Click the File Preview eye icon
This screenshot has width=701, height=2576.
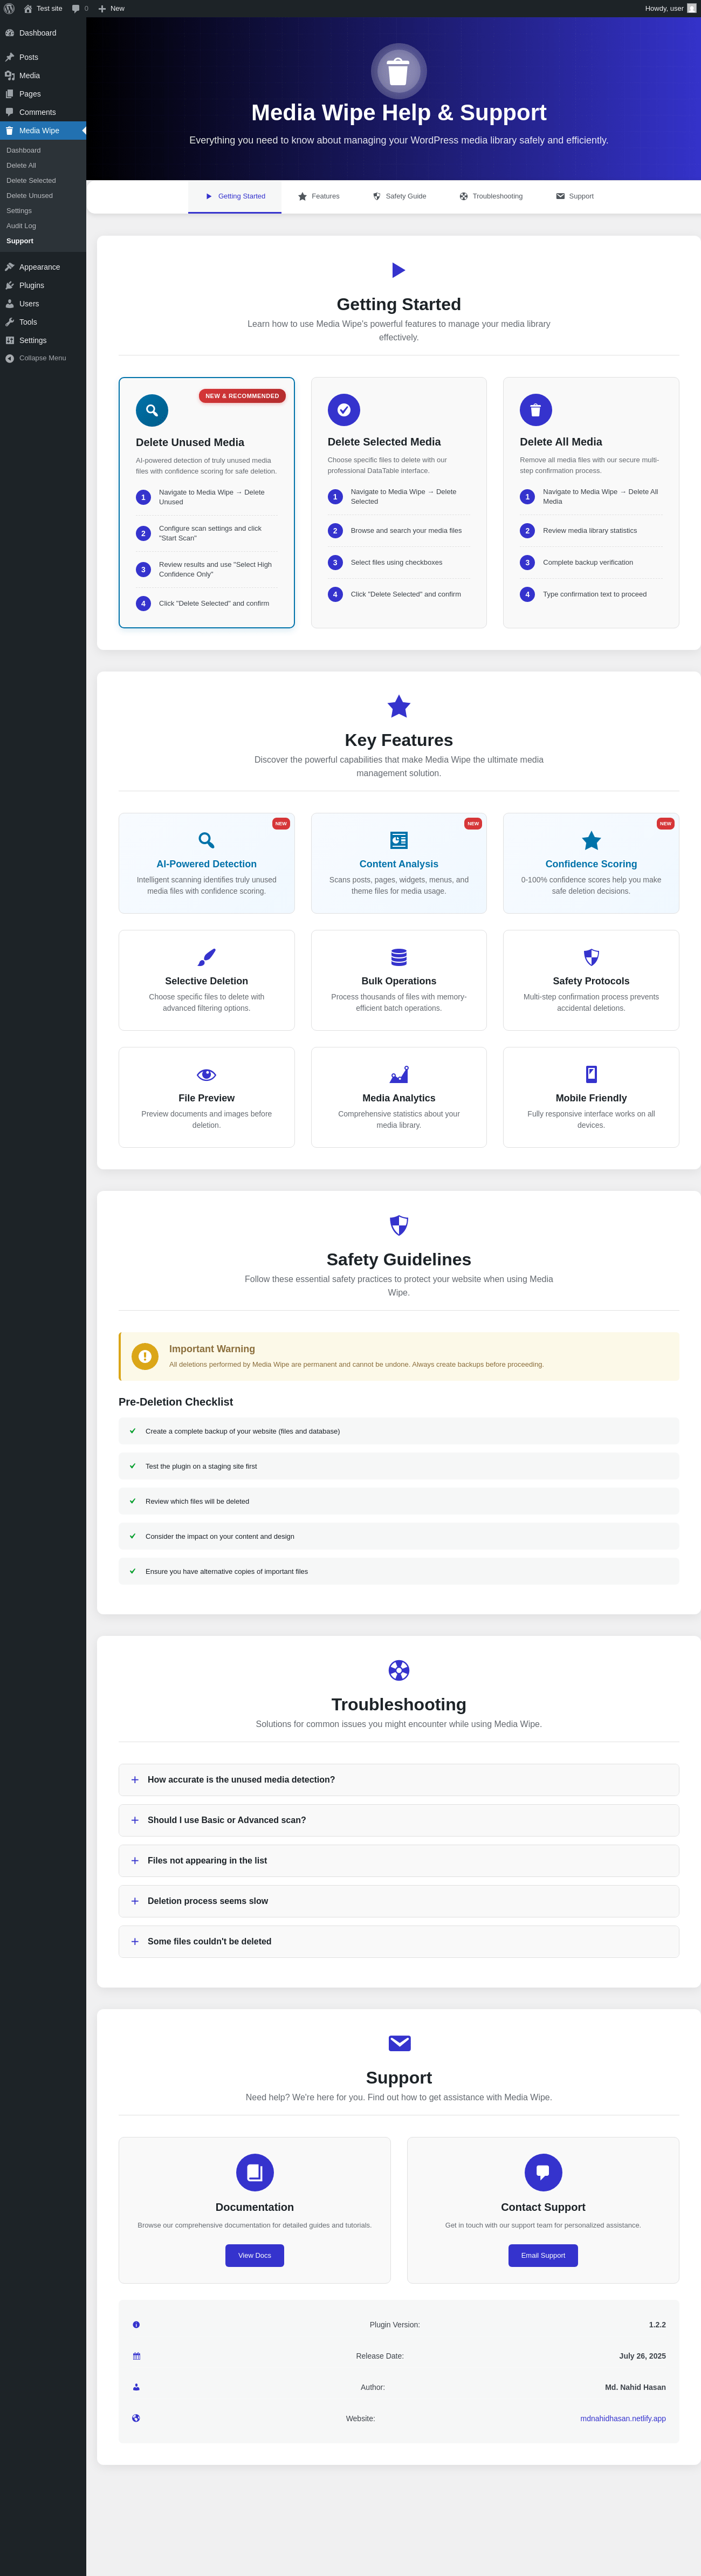coord(206,1074)
